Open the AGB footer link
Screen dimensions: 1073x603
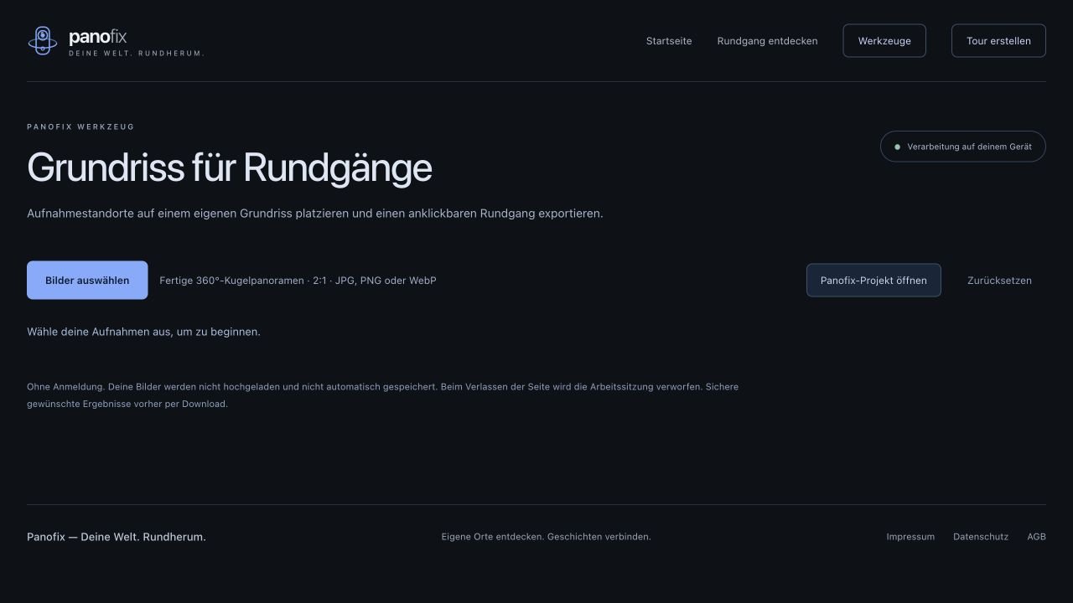pyautogui.click(x=1036, y=537)
